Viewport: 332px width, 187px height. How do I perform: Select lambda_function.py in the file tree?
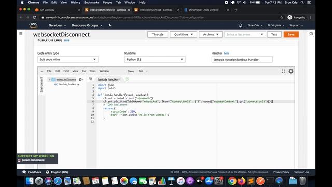click(69, 84)
